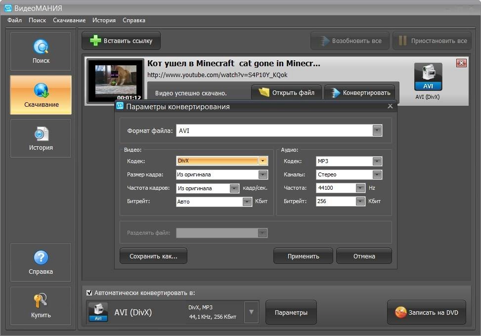
Task: Open the История sidebar section
Action: (41, 138)
